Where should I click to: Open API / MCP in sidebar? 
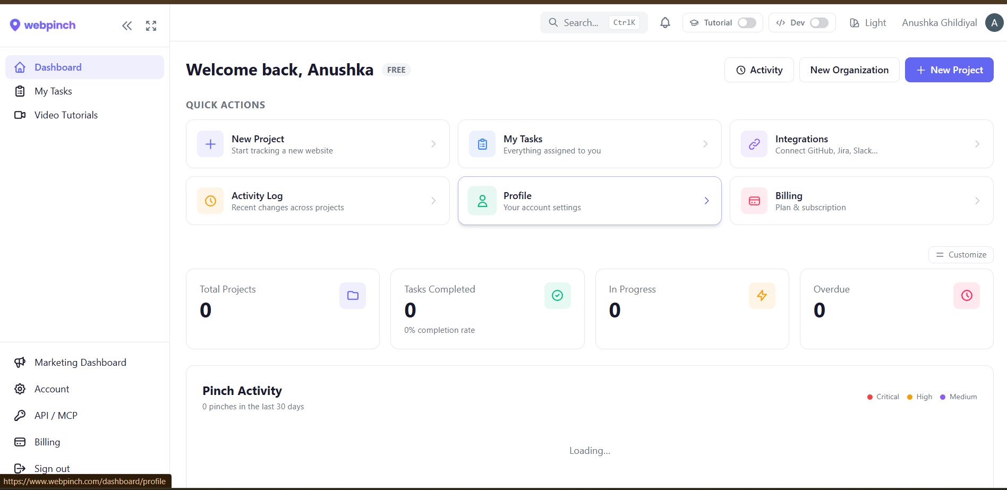[x=84, y=416]
